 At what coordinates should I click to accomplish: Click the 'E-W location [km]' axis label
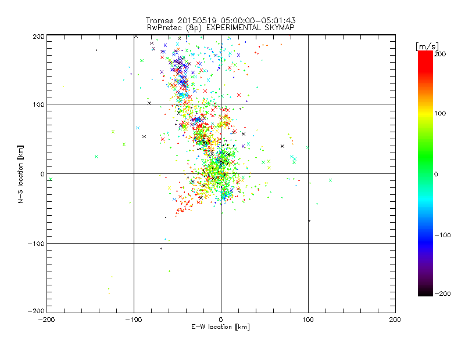point(220,327)
